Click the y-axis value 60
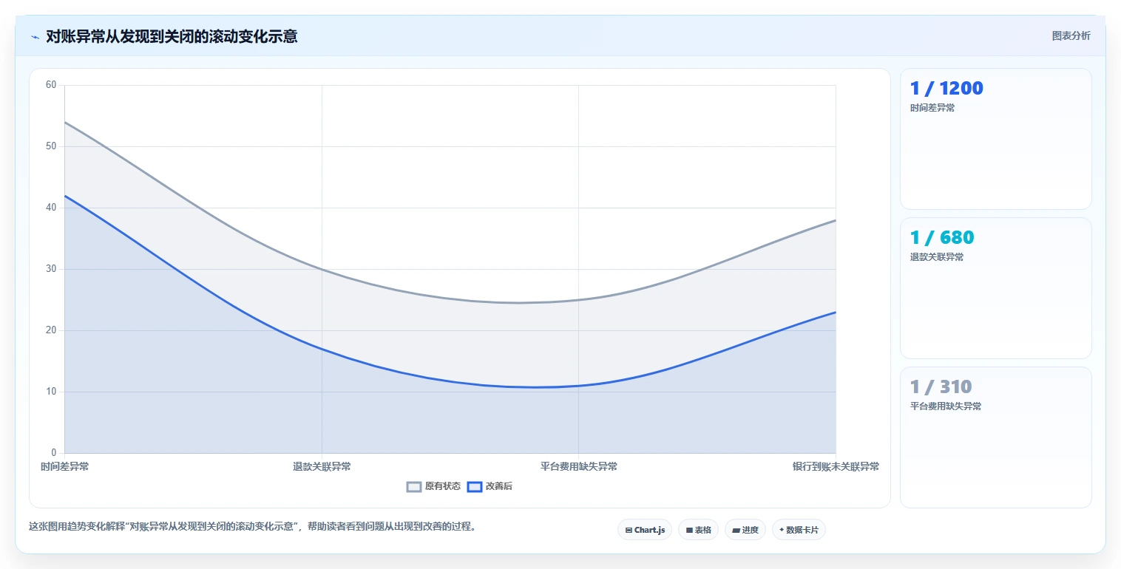The image size is (1121, 569). pyautogui.click(x=51, y=85)
